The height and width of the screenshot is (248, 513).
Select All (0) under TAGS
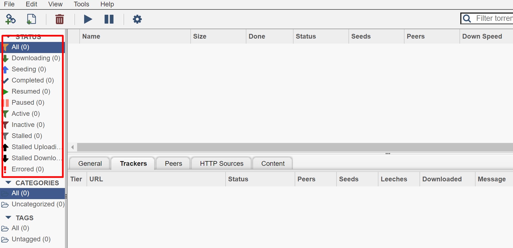click(x=32, y=228)
